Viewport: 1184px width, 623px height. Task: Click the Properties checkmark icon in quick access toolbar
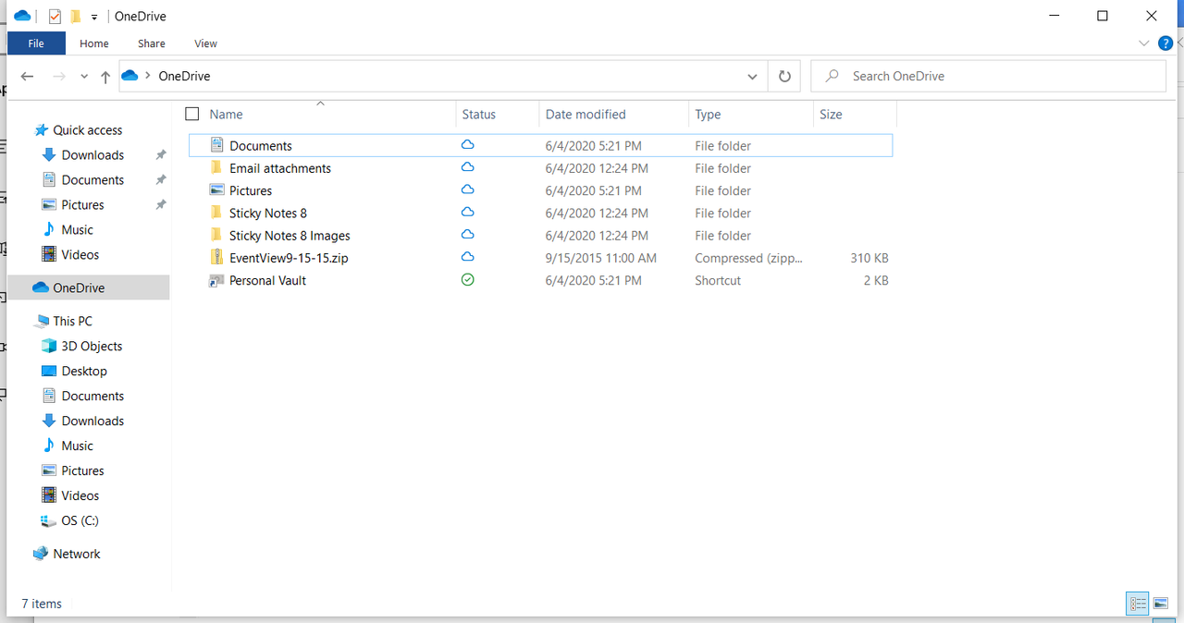tap(55, 17)
